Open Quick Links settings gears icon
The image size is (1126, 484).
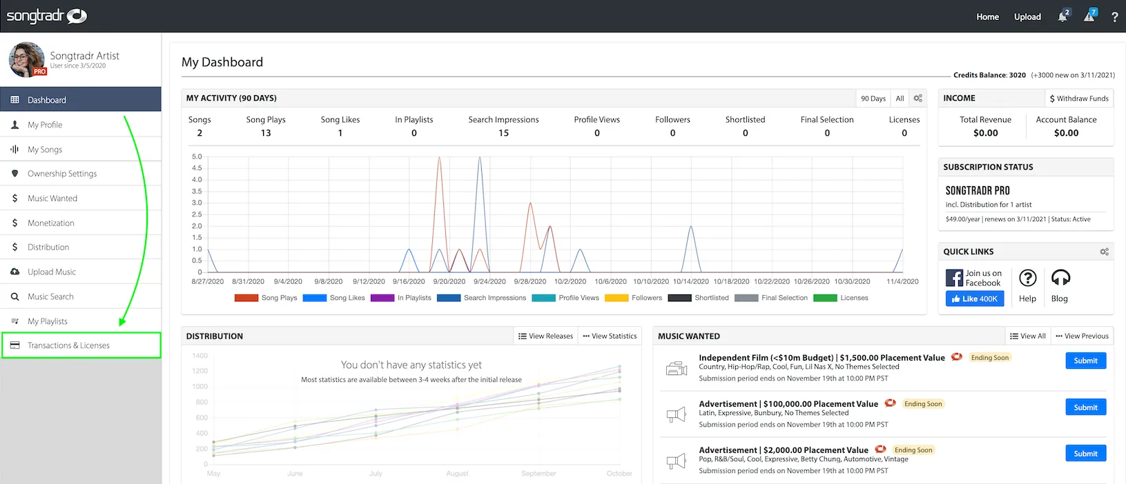(x=1104, y=252)
